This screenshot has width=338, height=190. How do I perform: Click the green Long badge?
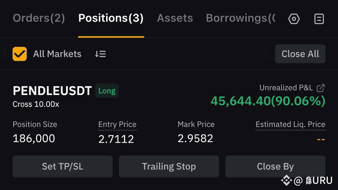107,91
